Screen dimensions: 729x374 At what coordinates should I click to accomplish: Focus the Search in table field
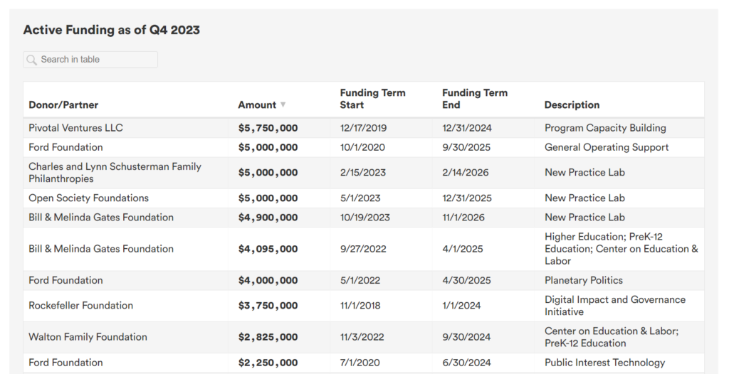pos(90,60)
